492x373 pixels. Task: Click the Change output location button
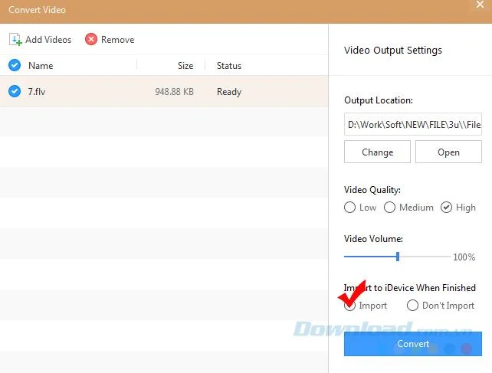point(377,152)
